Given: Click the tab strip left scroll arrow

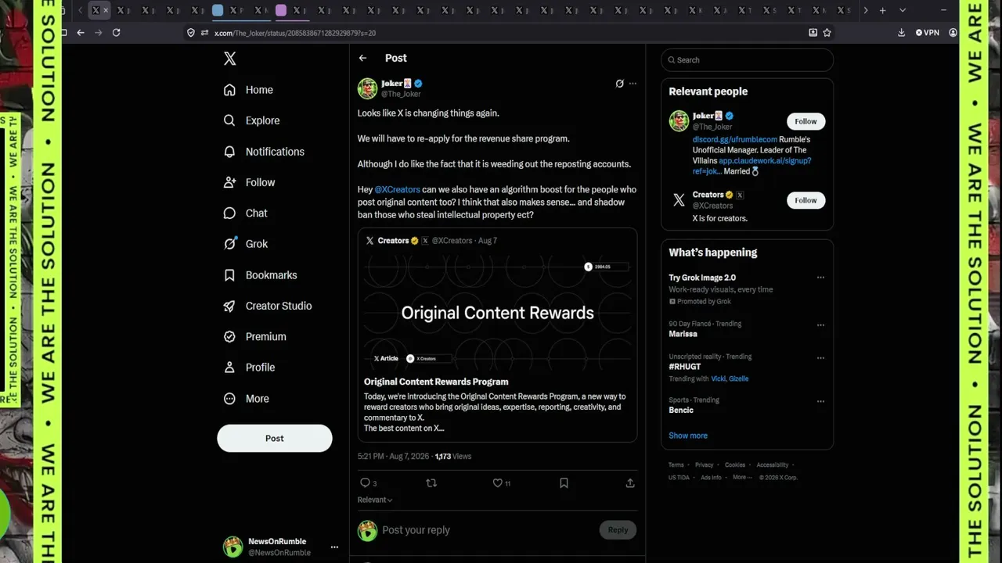Looking at the screenshot, I should tap(81, 10).
